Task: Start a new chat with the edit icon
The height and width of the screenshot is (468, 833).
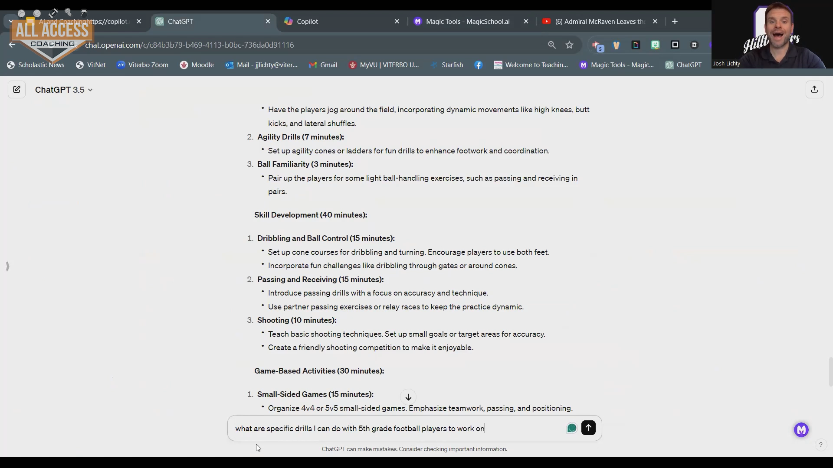Action: pos(16,90)
